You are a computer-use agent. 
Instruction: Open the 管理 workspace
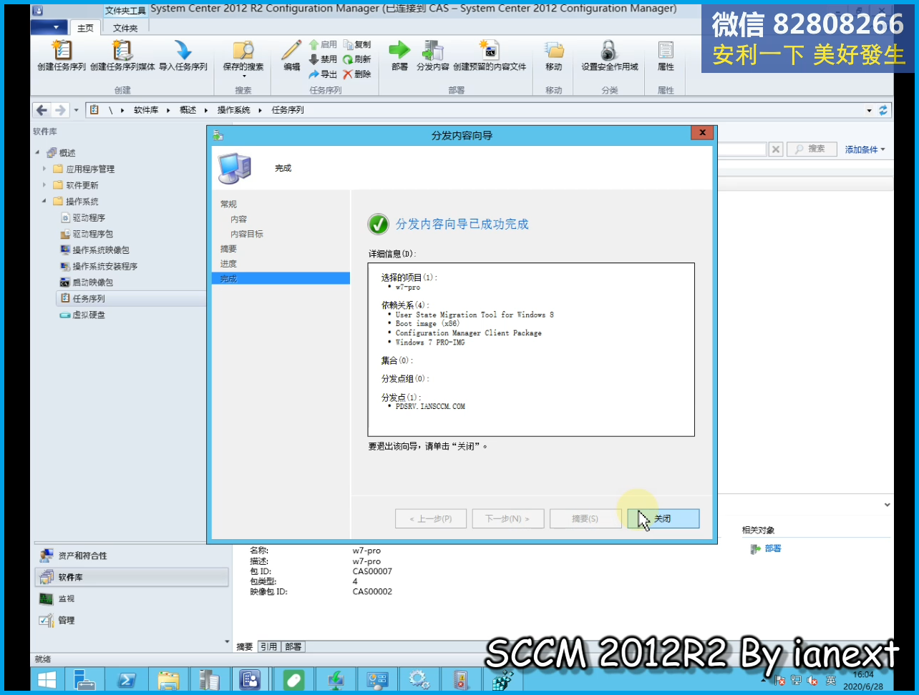tap(131, 620)
